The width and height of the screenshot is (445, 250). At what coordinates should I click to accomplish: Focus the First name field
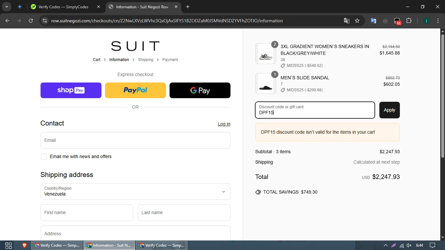click(x=87, y=213)
